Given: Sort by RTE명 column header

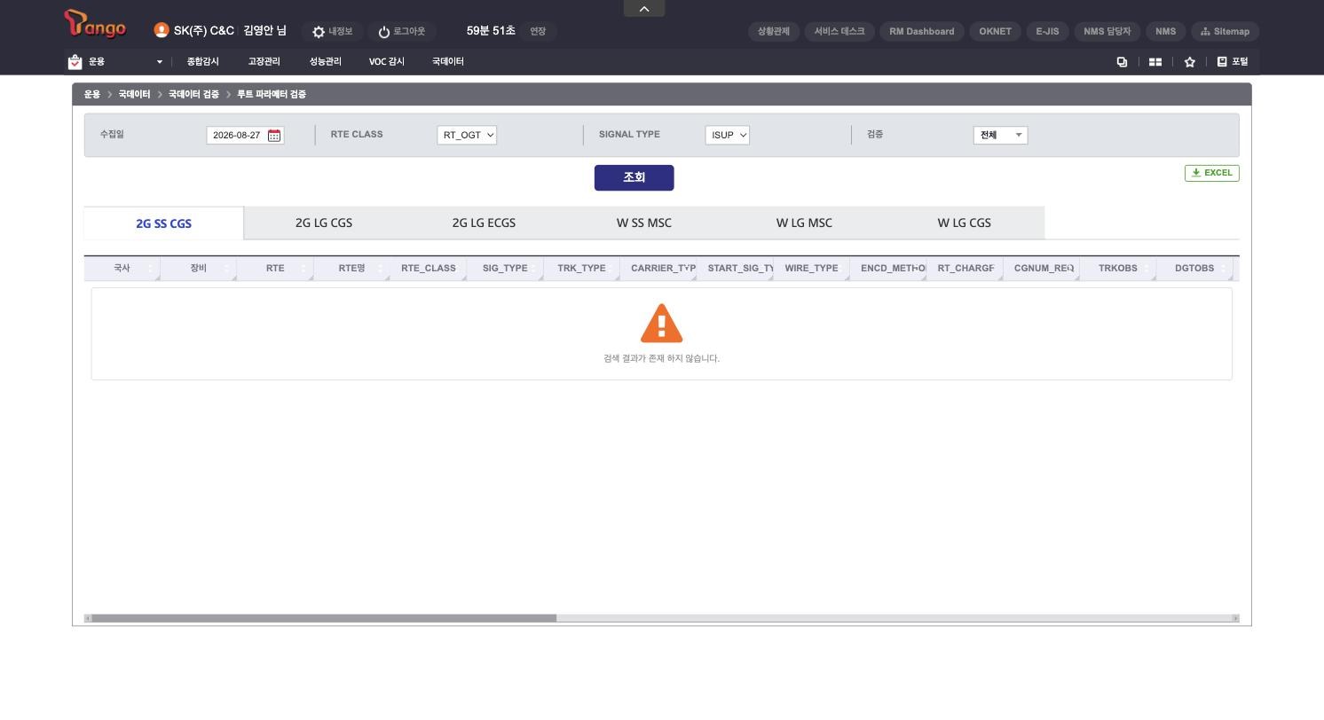Looking at the screenshot, I should coord(351,268).
